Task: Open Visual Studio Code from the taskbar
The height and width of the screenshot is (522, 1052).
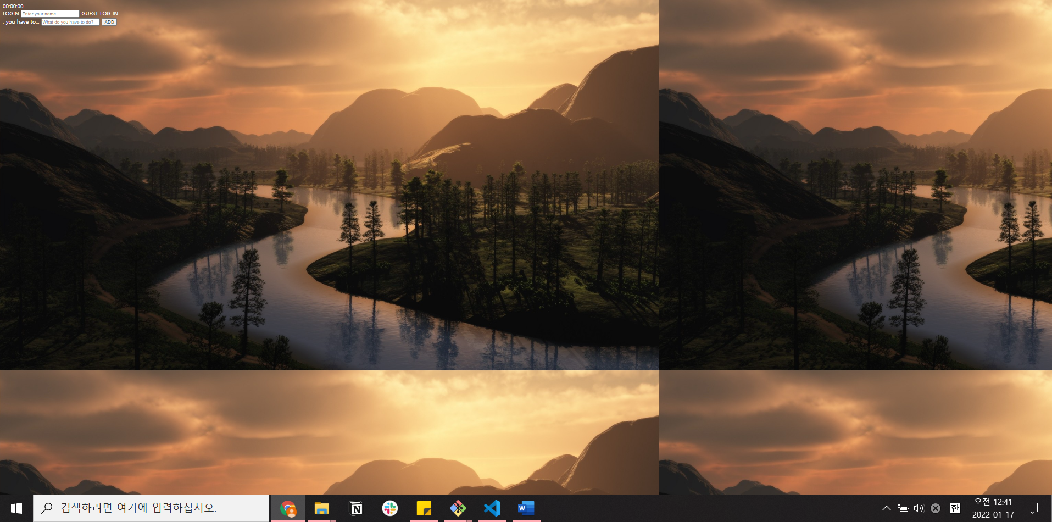Action: tap(492, 508)
